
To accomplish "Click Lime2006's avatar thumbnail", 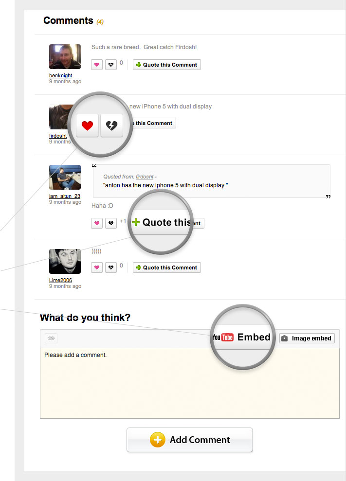I will point(65,262).
